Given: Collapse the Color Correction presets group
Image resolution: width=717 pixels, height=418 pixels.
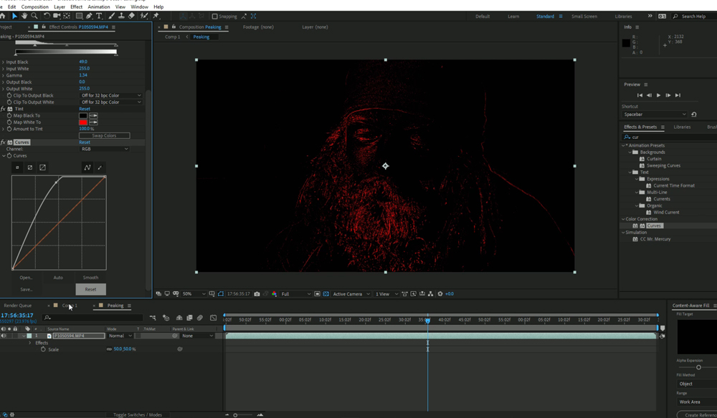Looking at the screenshot, I should [623, 219].
